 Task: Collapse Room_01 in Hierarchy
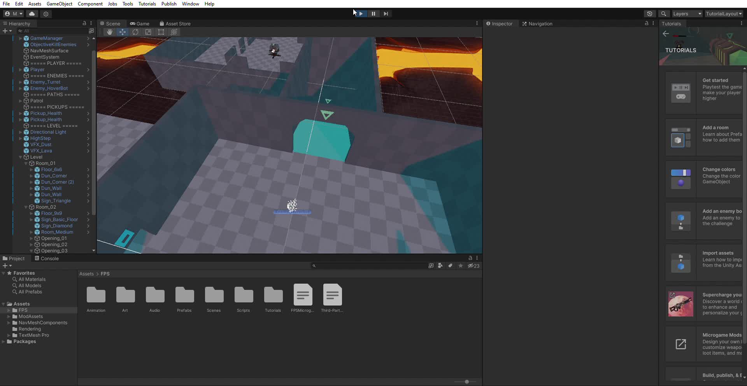(x=26, y=163)
